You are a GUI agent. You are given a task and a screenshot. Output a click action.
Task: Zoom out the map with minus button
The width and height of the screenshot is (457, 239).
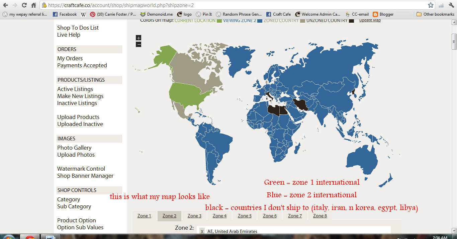(139, 44)
